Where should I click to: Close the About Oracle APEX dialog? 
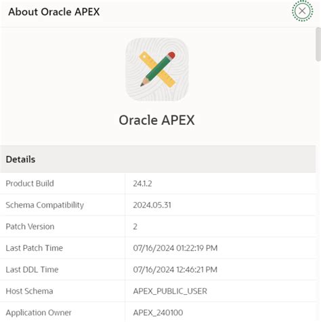pyautogui.click(x=302, y=11)
